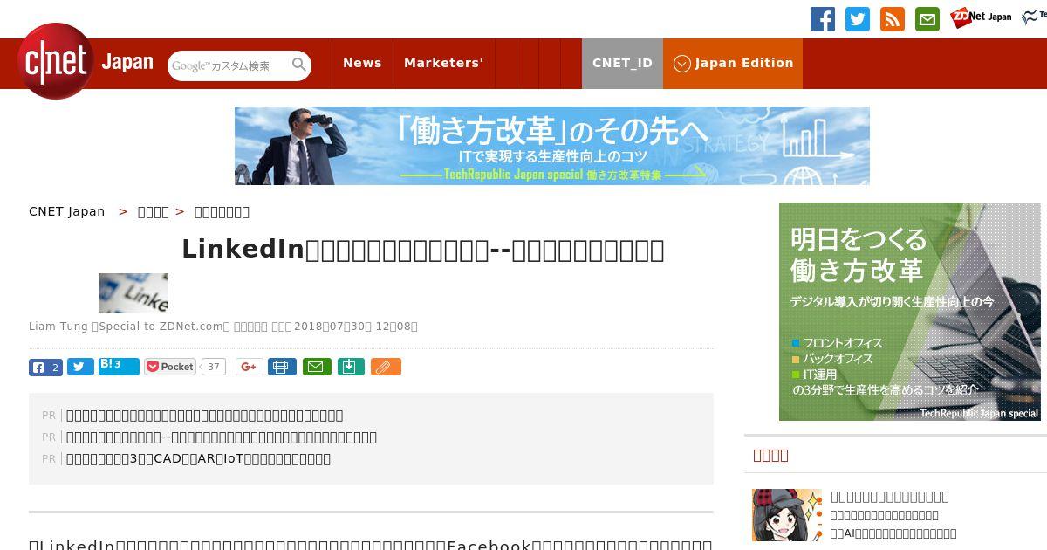This screenshot has width=1047, height=550.
Task: Open the top banner ad about 働き方改革
Action: [551, 146]
